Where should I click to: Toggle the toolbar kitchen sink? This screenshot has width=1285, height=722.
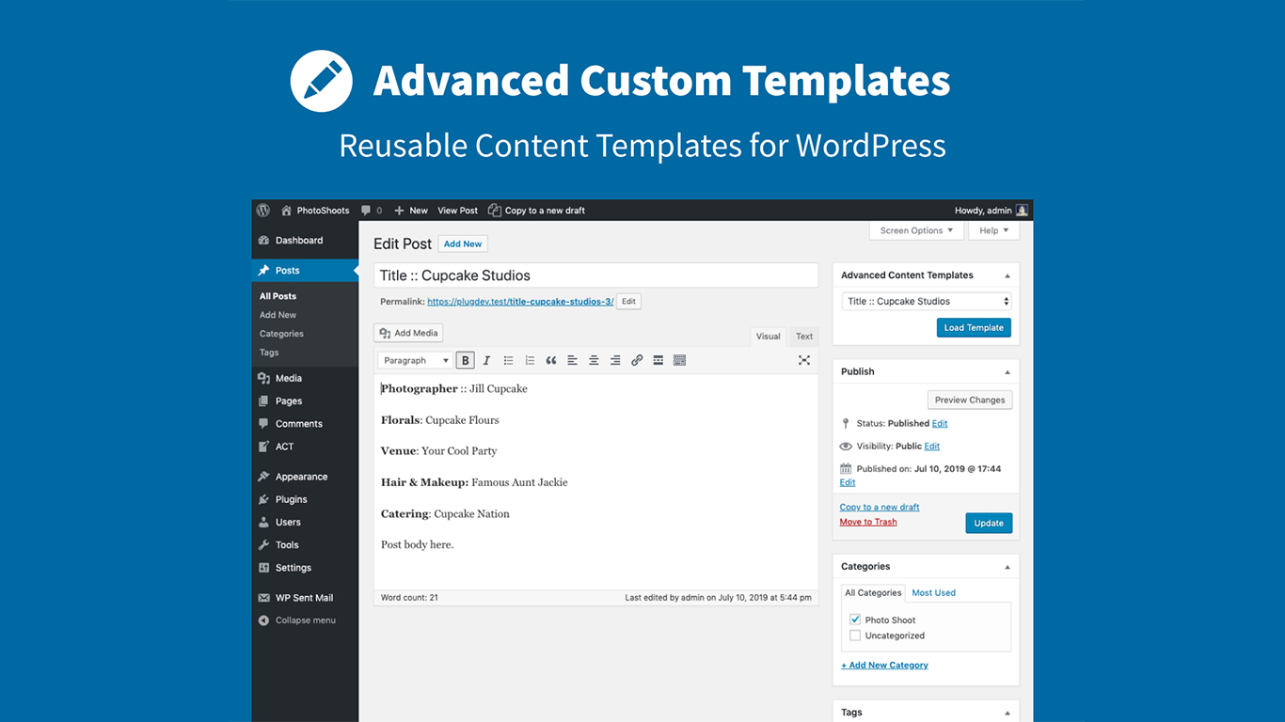point(680,360)
